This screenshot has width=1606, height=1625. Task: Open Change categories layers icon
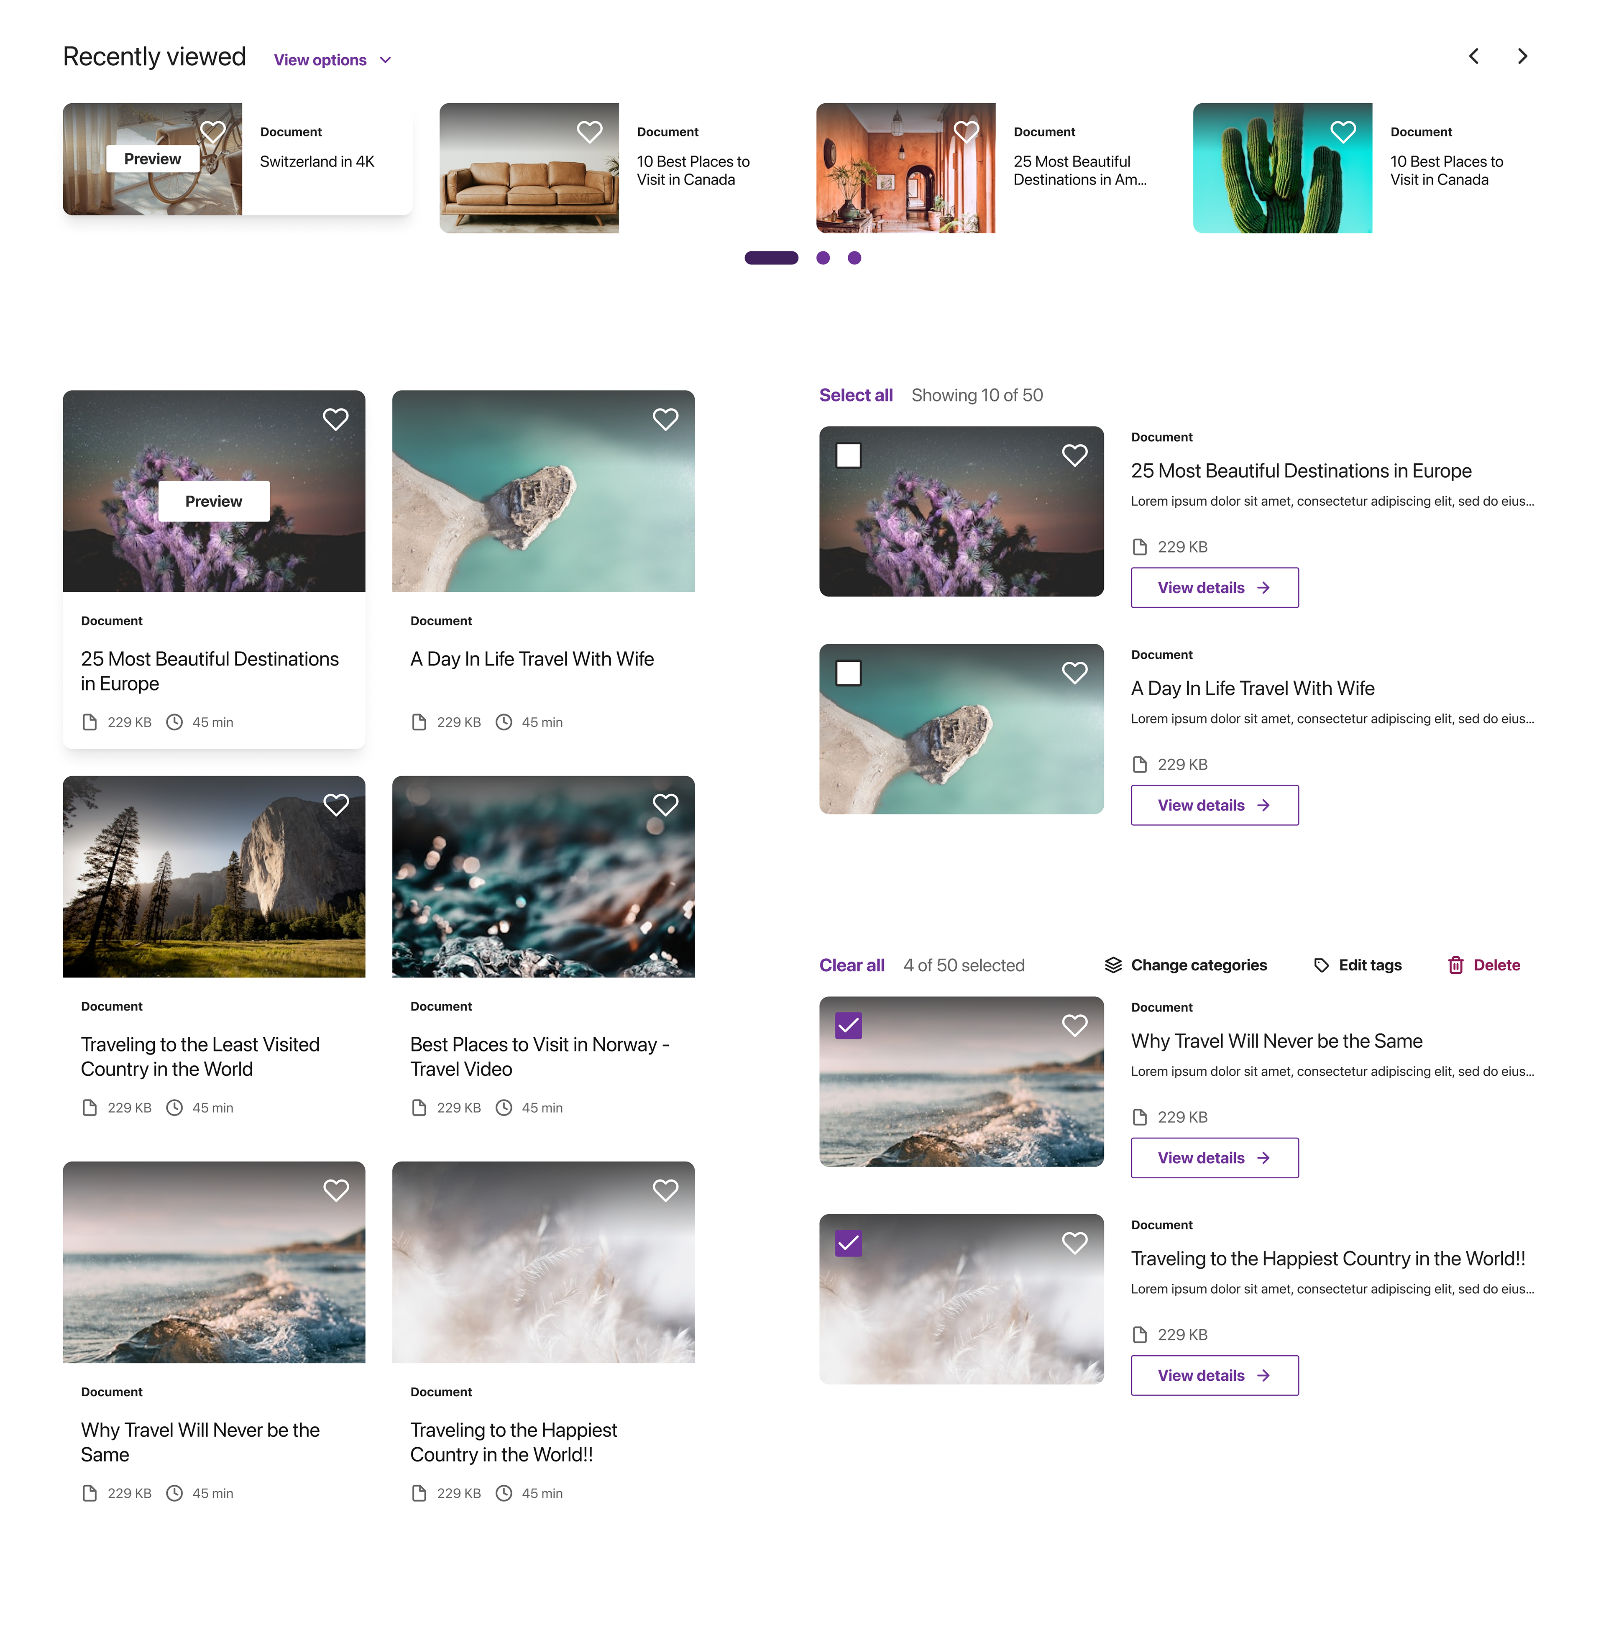[x=1113, y=965]
